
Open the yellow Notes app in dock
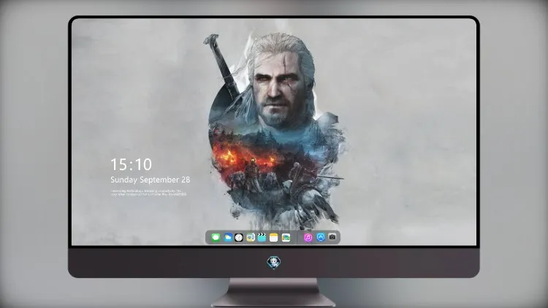[274, 237]
